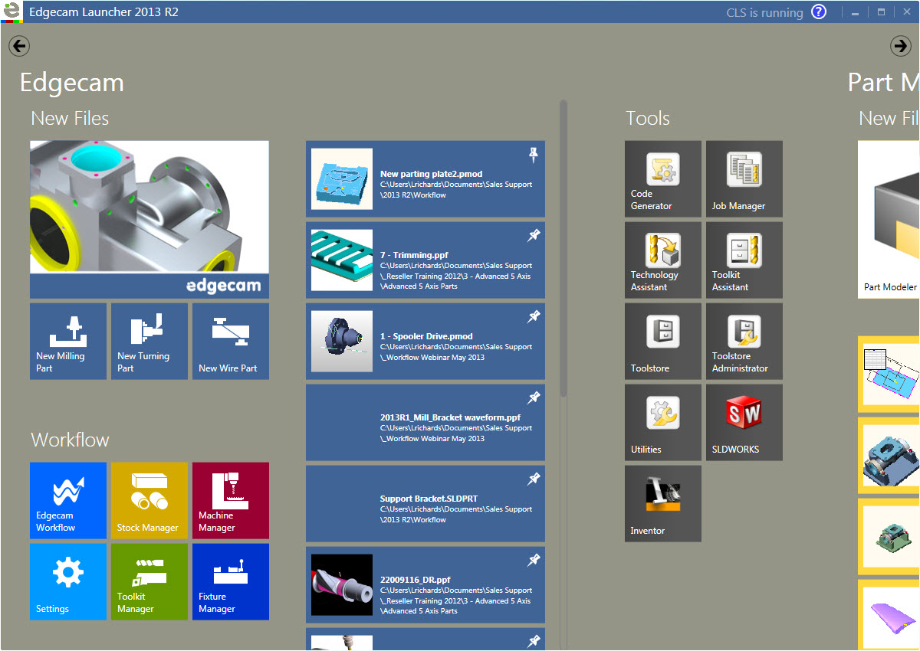Open the Toolstore Administrator
Screen dimensions: 920x651
point(744,341)
